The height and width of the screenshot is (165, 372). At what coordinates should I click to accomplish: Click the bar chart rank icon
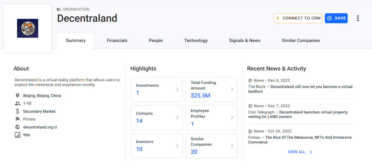click(x=17, y=135)
